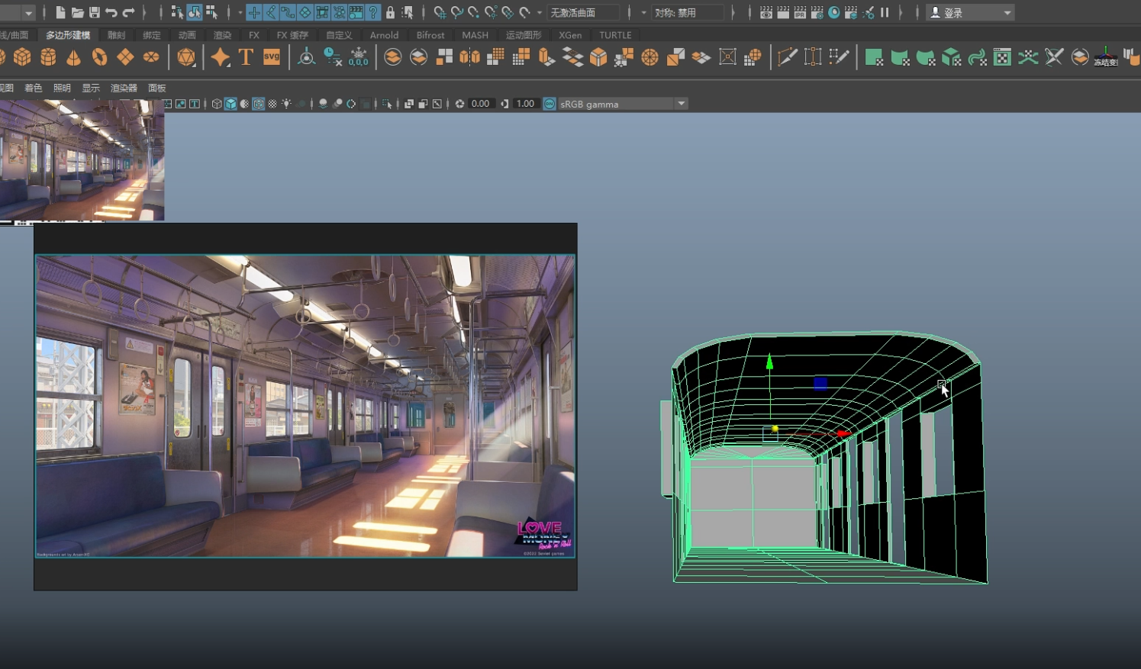Open the MASH shelf tab
This screenshot has width=1141, height=669.
[475, 35]
